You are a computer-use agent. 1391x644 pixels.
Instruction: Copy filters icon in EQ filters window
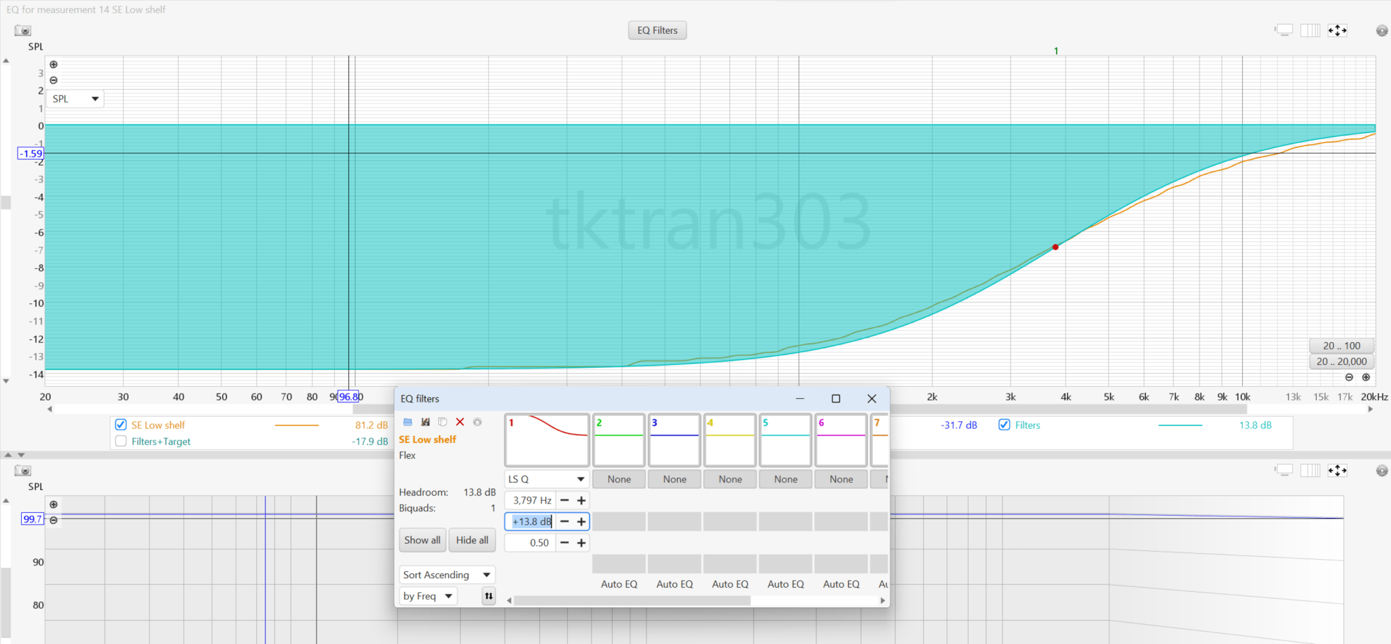(442, 422)
